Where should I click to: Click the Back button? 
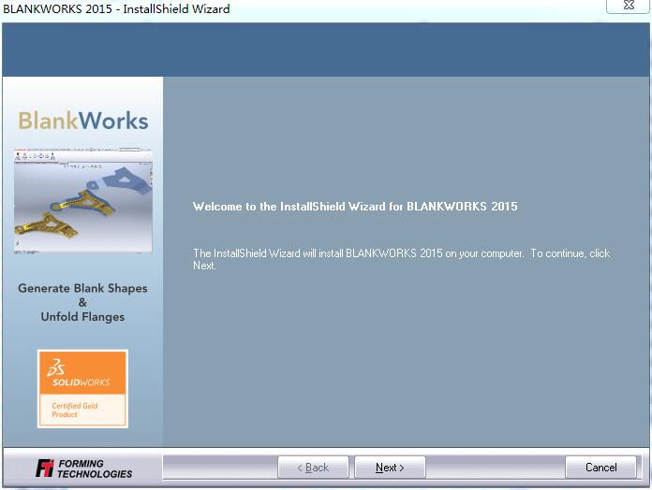click(313, 468)
